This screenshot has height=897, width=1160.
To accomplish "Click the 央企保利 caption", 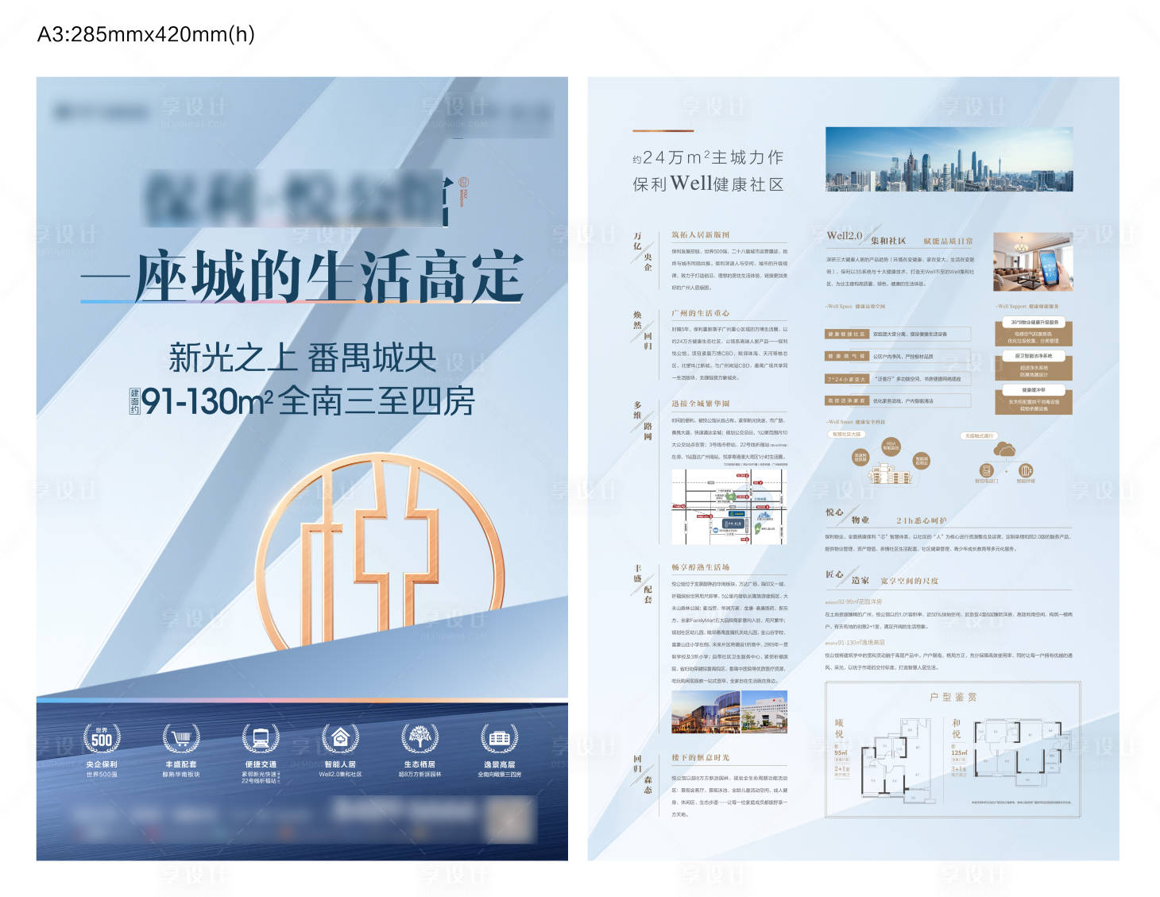I will (102, 764).
